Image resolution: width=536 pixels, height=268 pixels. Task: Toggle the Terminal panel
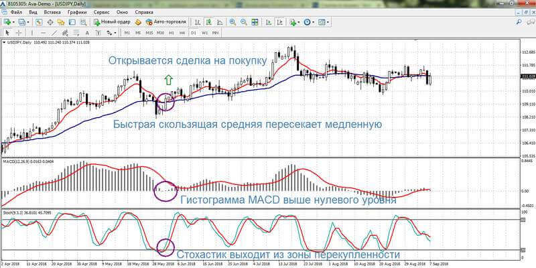(72, 22)
